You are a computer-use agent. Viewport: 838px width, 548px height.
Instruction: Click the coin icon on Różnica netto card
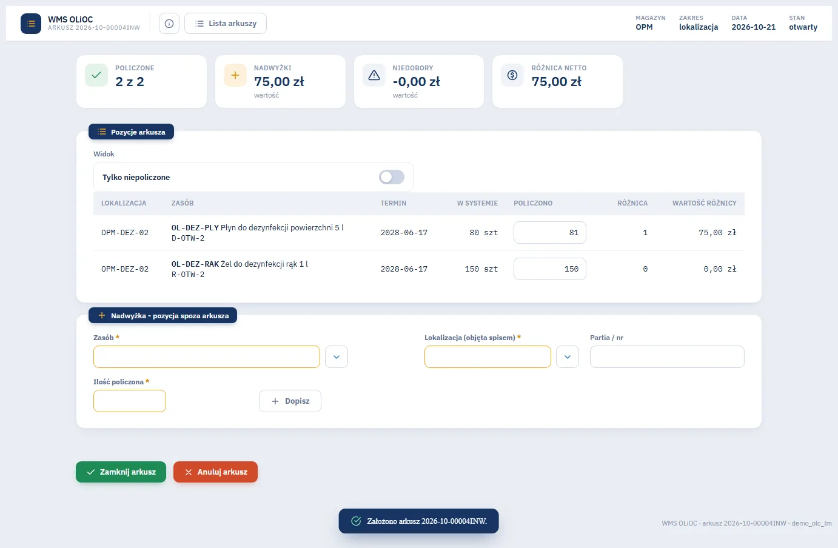(x=512, y=75)
